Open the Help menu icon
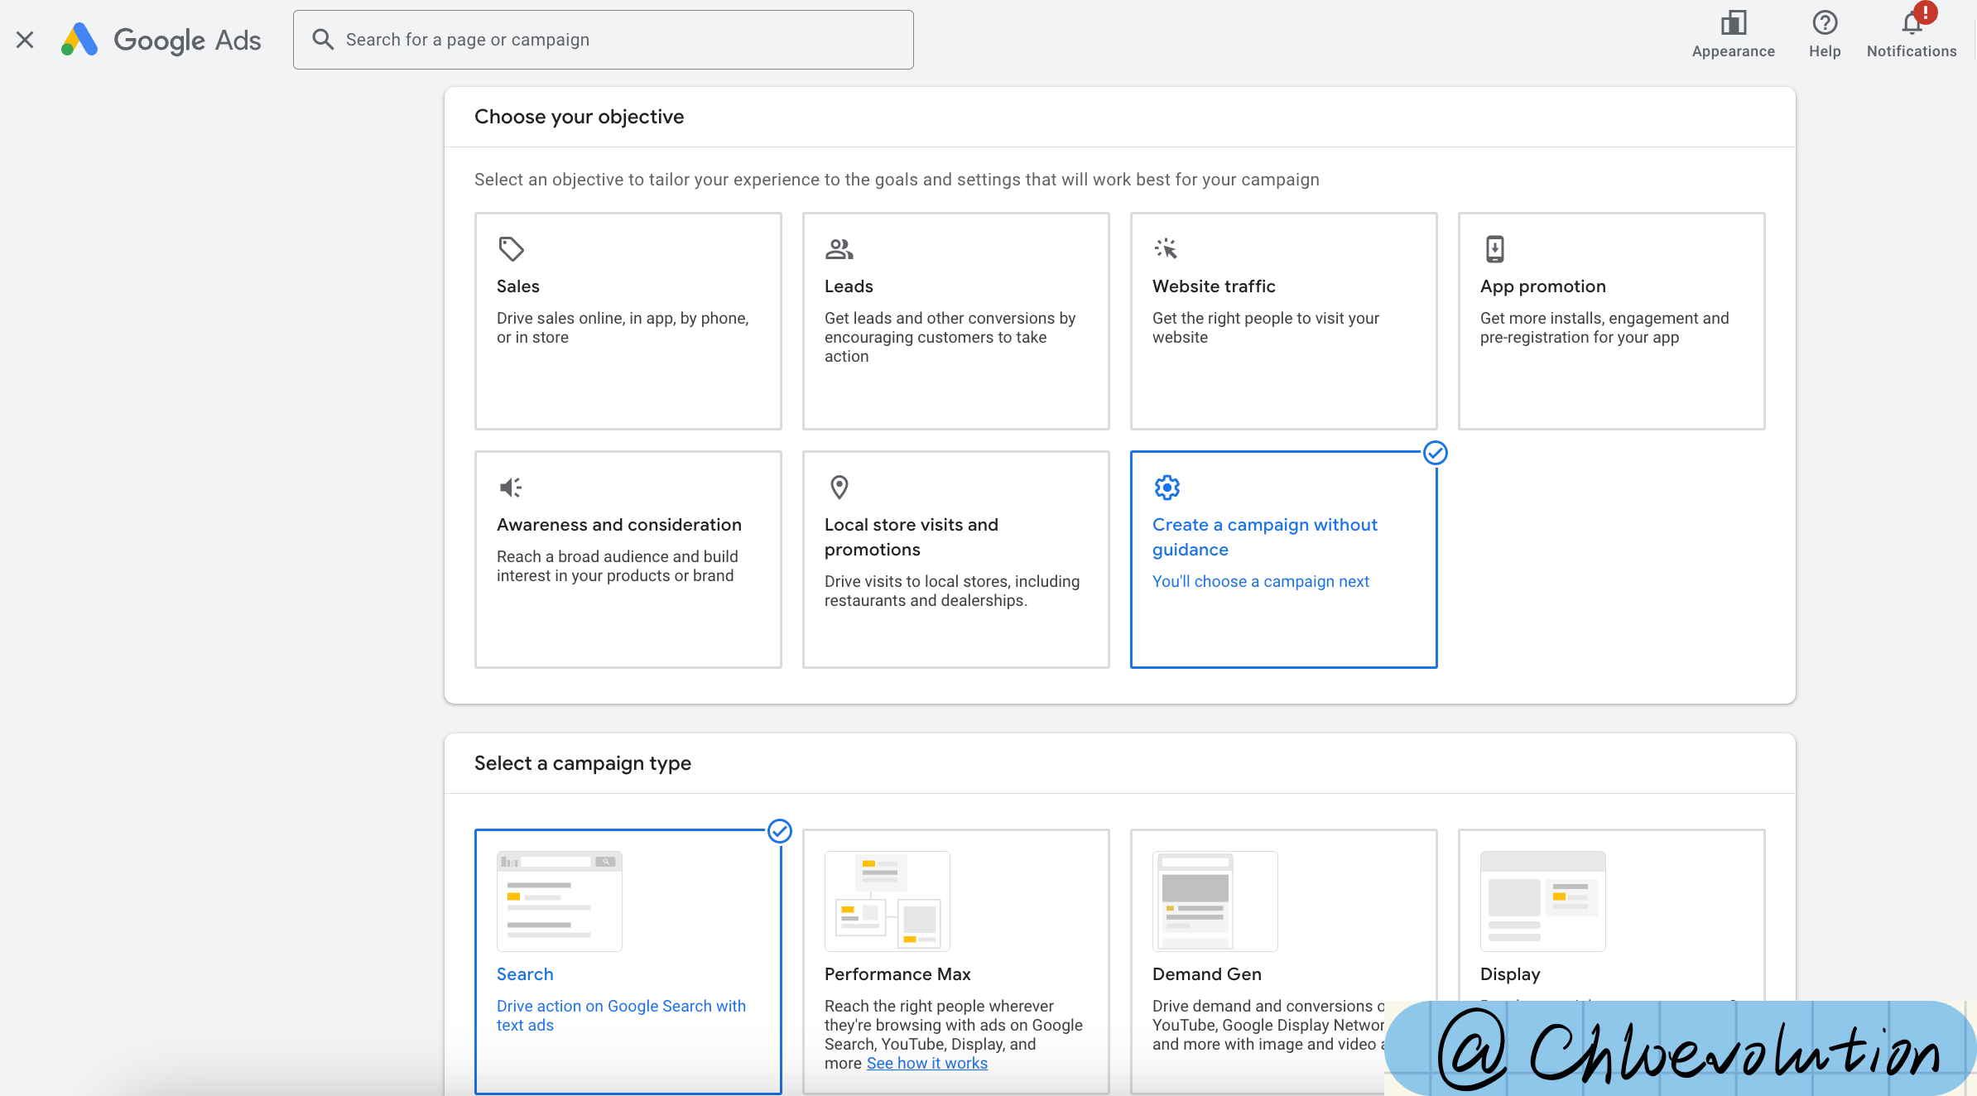 [x=1825, y=22]
